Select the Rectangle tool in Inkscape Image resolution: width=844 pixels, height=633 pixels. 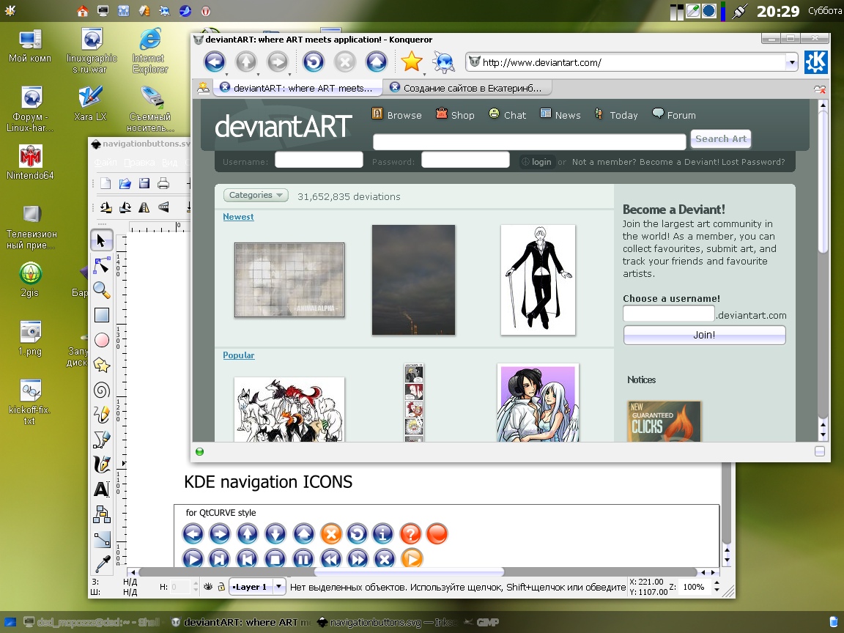101,315
